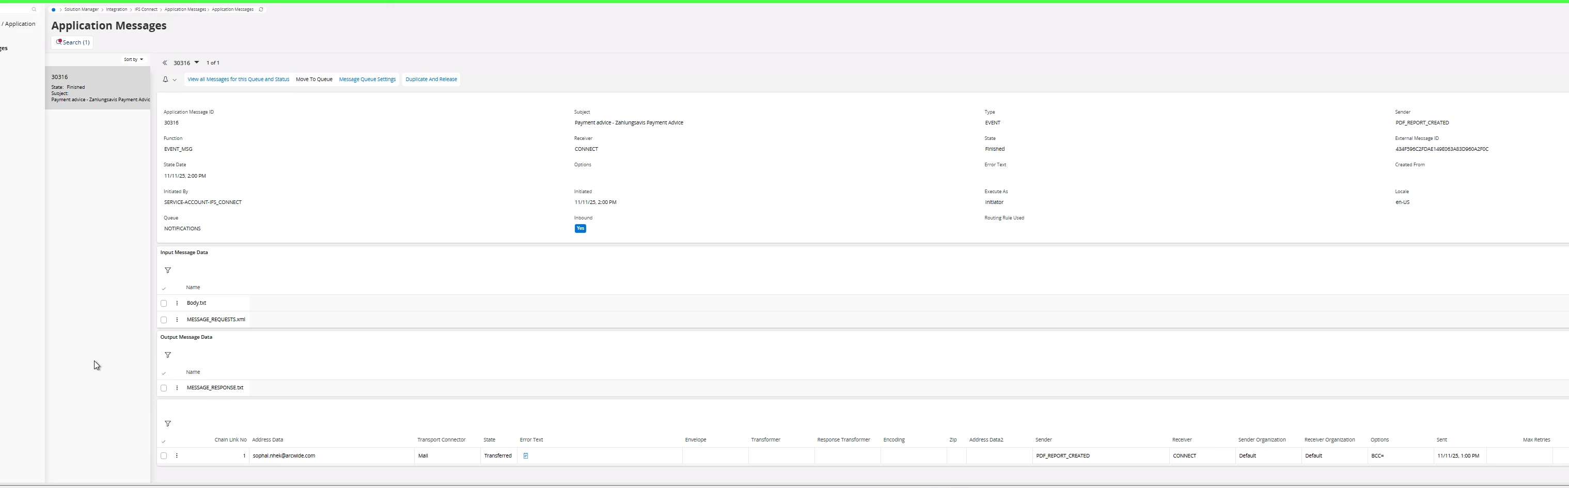Viewport: 1569px width, 488px height.
Task: Go to Integration in the breadcrumb
Action: (x=116, y=10)
